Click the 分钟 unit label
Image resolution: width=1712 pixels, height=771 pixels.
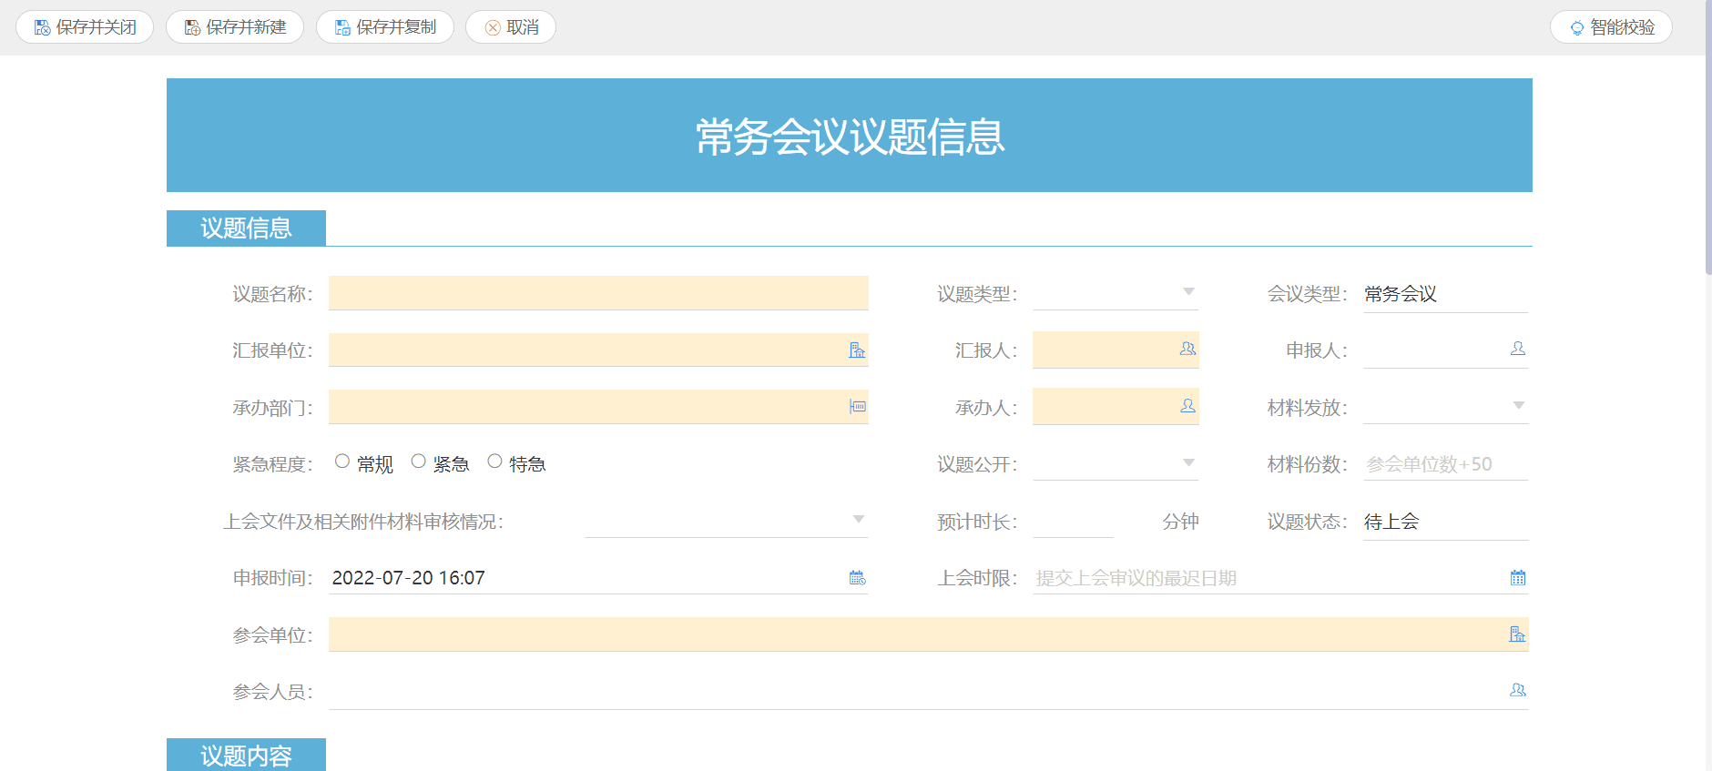[1180, 522]
